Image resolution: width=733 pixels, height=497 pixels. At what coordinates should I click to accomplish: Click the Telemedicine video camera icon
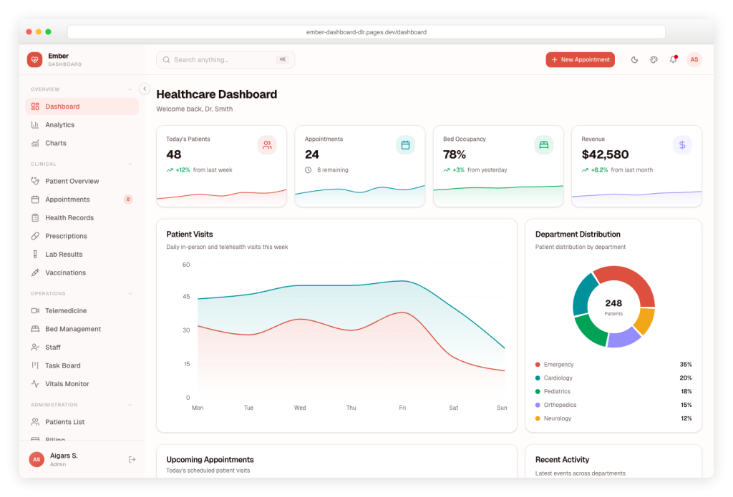[35, 310]
